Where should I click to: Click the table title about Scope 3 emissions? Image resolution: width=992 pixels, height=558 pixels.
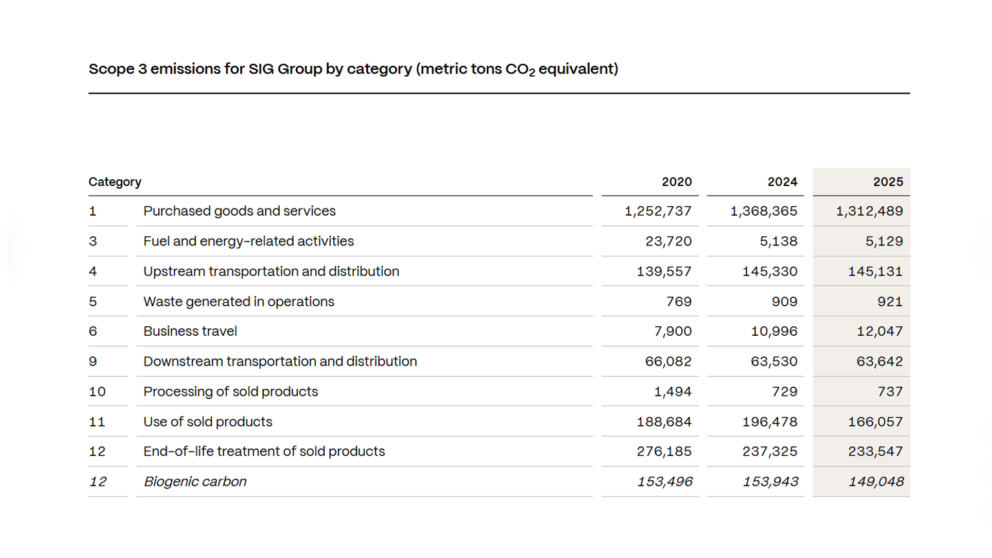click(353, 69)
